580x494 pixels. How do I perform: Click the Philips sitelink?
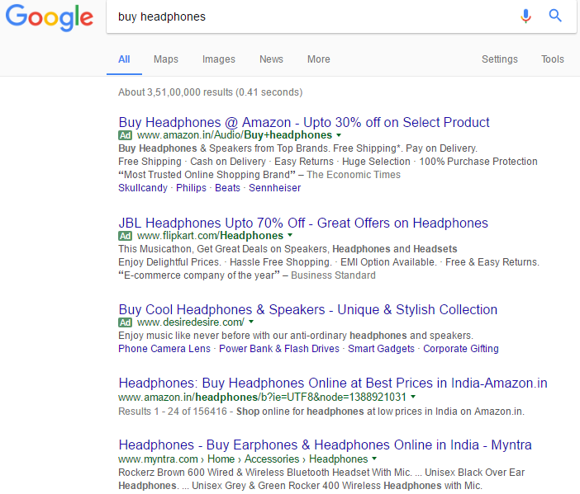[x=191, y=188]
